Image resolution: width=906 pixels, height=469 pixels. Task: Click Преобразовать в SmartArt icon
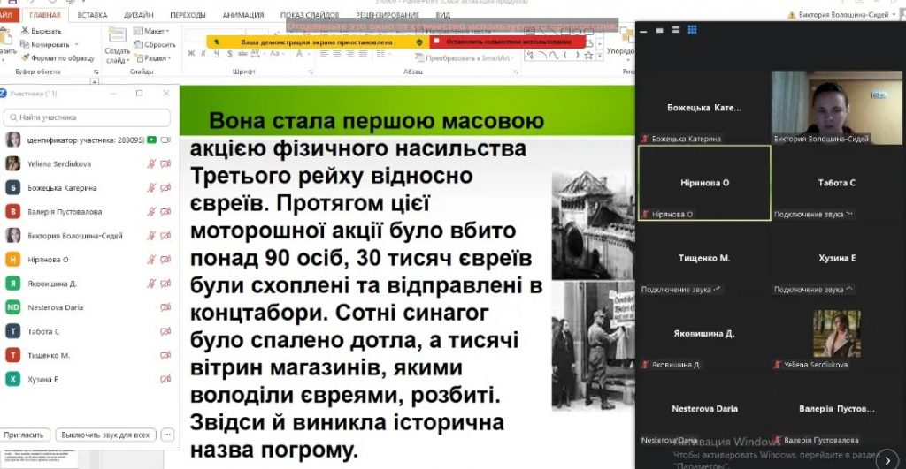click(416, 57)
